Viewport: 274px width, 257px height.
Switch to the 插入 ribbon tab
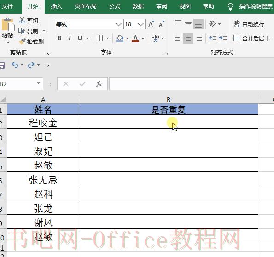[56, 6]
